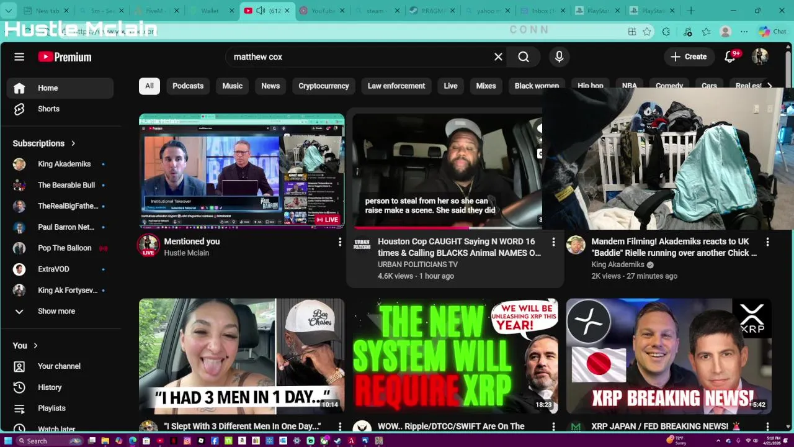Viewport: 794px width, 447px height.
Task: Open URBAN POLITICIANS TV channel avatar
Action: 362,245
